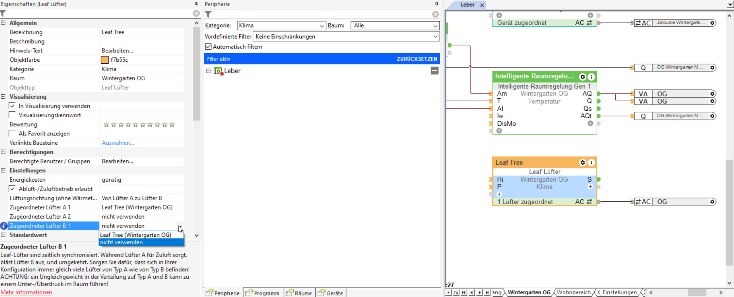The width and height of the screenshot is (734, 297).
Task: Click the Eigenschaften panel vertical scrollbar thumb
Action: (x=196, y=74)
